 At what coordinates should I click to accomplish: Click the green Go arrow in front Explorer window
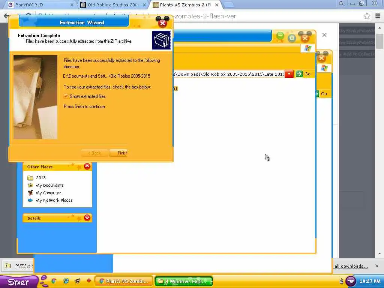299,74
